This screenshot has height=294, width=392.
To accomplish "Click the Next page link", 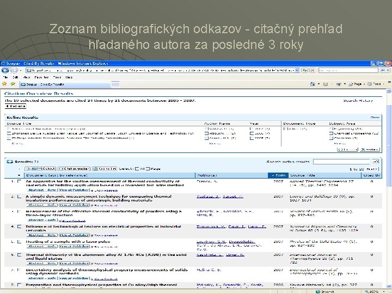I will pyautogui.click(x=372, y=169).
